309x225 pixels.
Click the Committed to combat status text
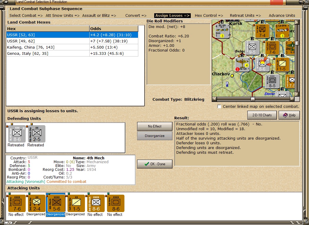tap(66, 182)
